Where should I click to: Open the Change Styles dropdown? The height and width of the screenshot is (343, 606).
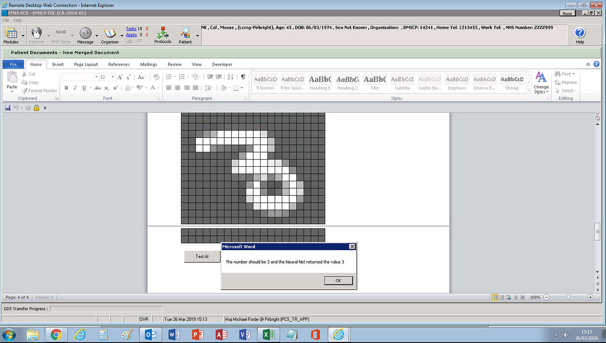point(541,83)
